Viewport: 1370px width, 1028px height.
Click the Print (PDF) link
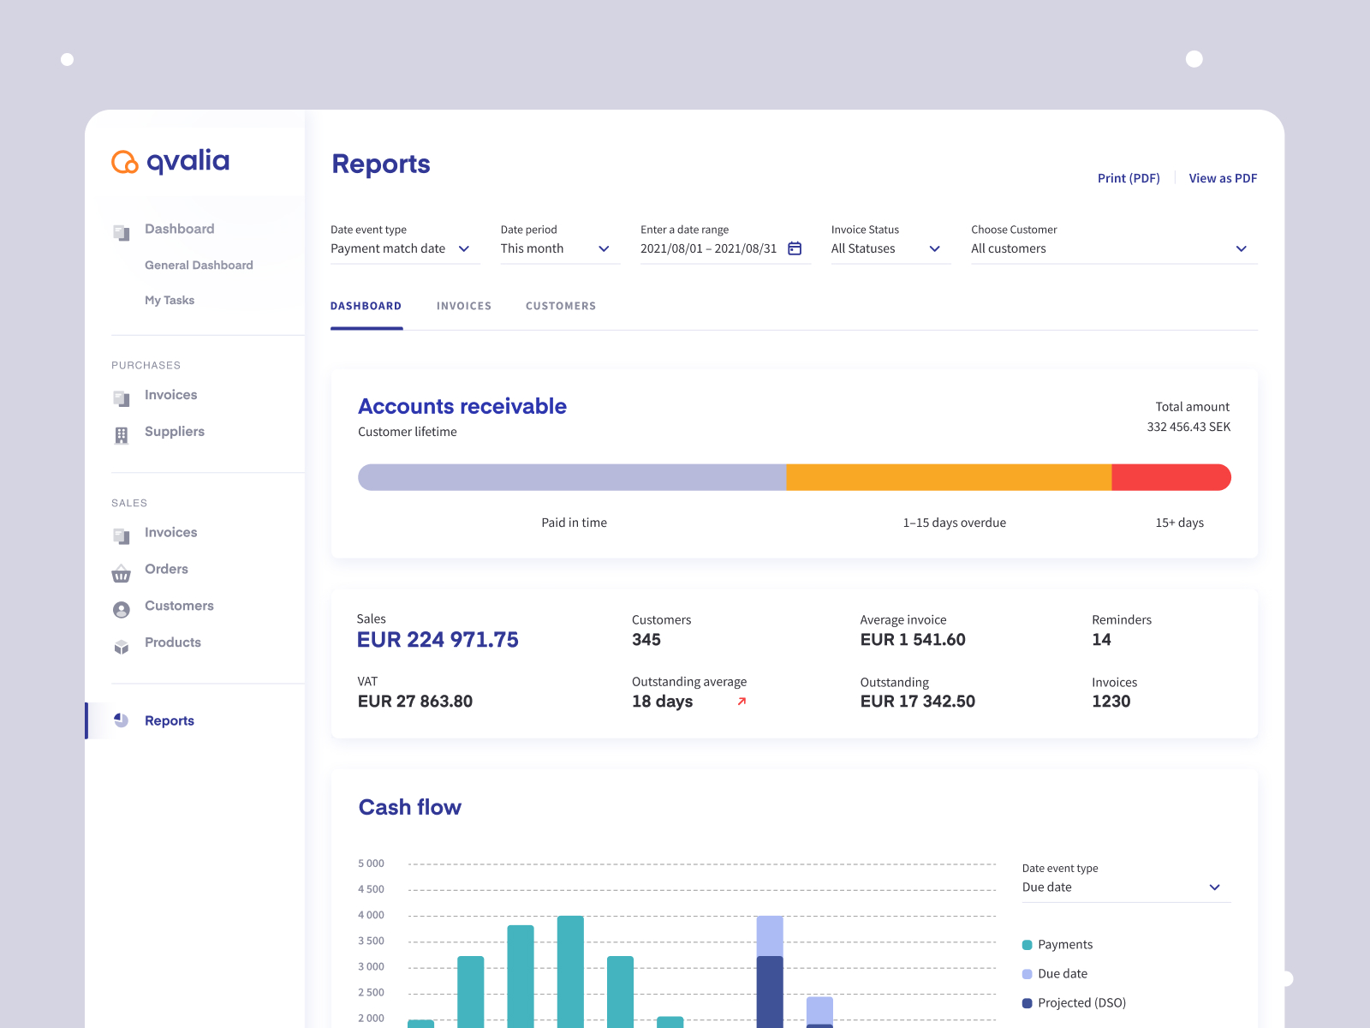(x=1129, y=178)
